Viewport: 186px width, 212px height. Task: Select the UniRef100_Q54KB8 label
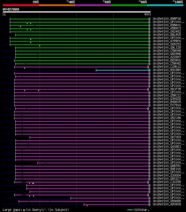[x=167, y=201]
